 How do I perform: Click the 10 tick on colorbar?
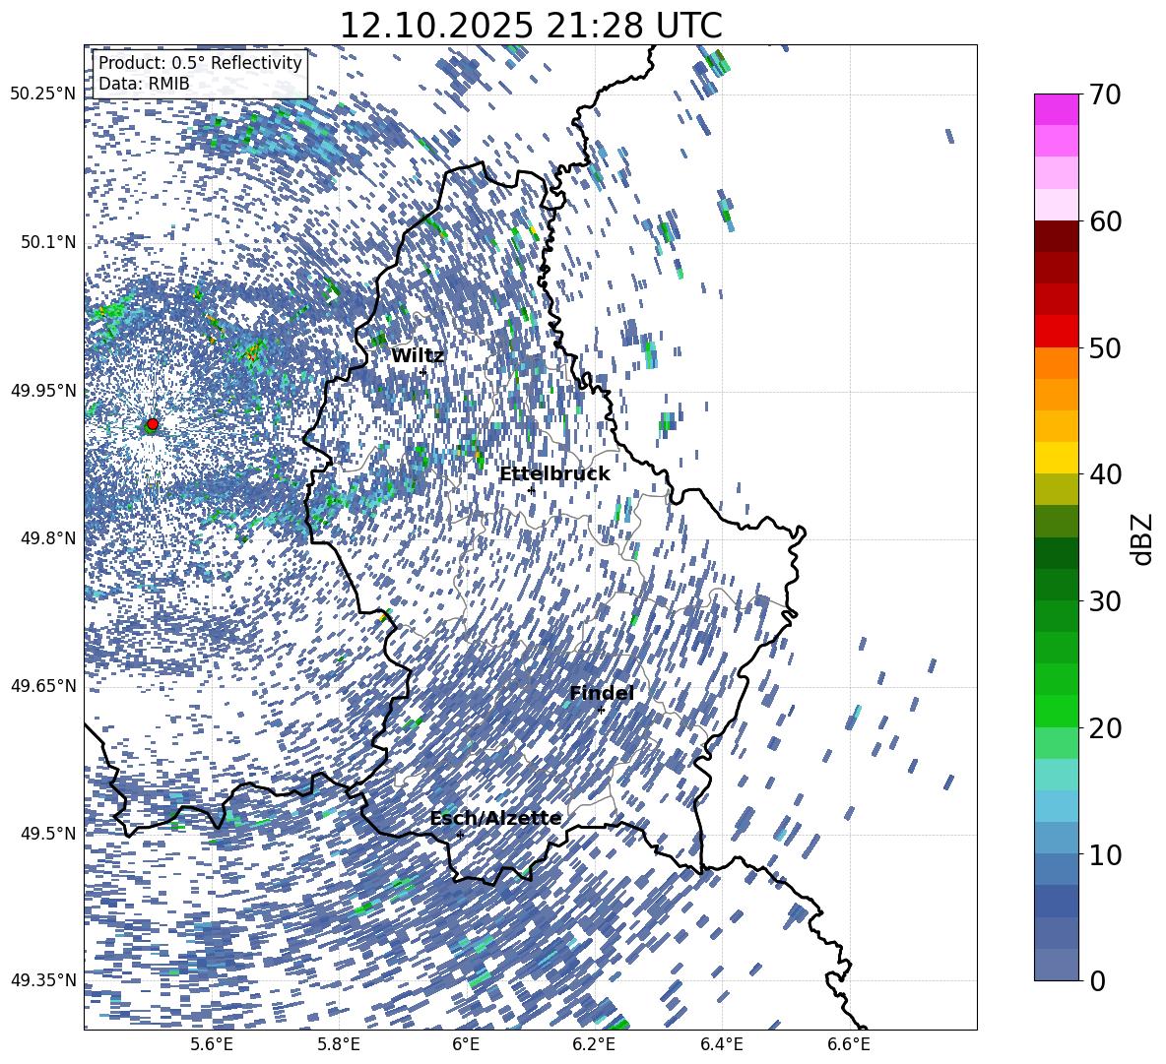tap(1105, 854)
